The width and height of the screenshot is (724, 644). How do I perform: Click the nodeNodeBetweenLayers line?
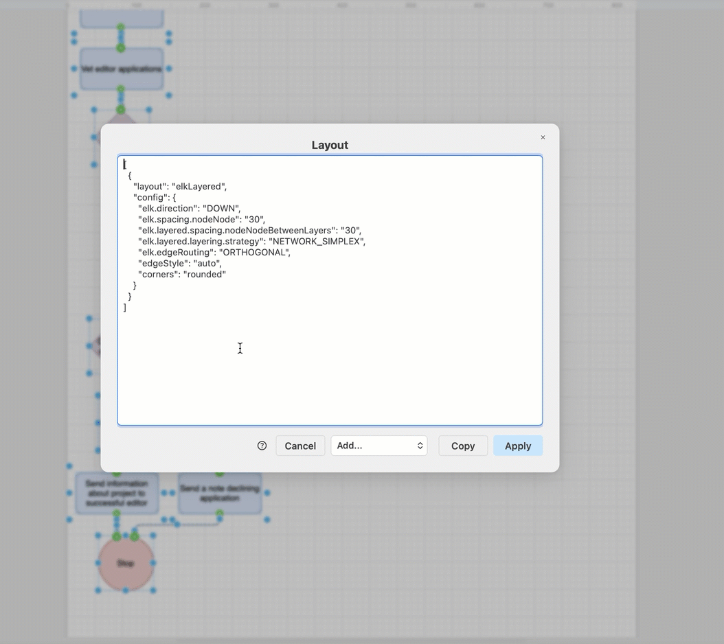point(250,231)
